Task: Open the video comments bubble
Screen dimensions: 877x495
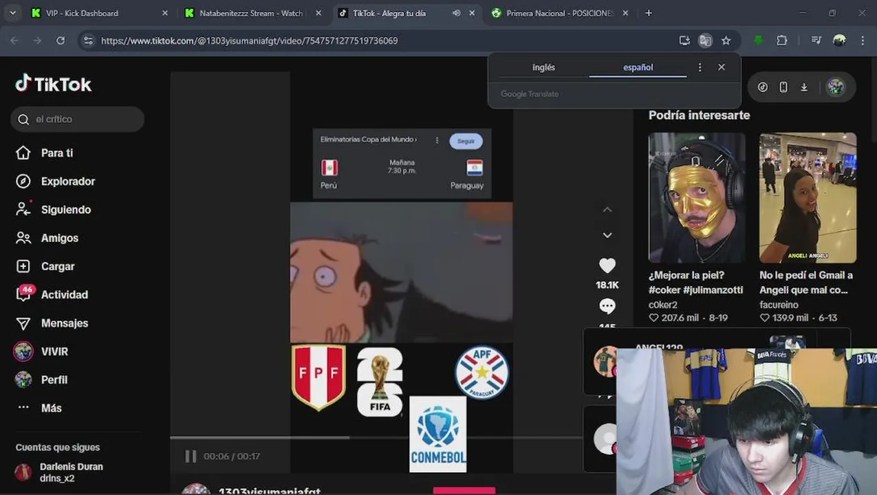Action: pos(607,306)
